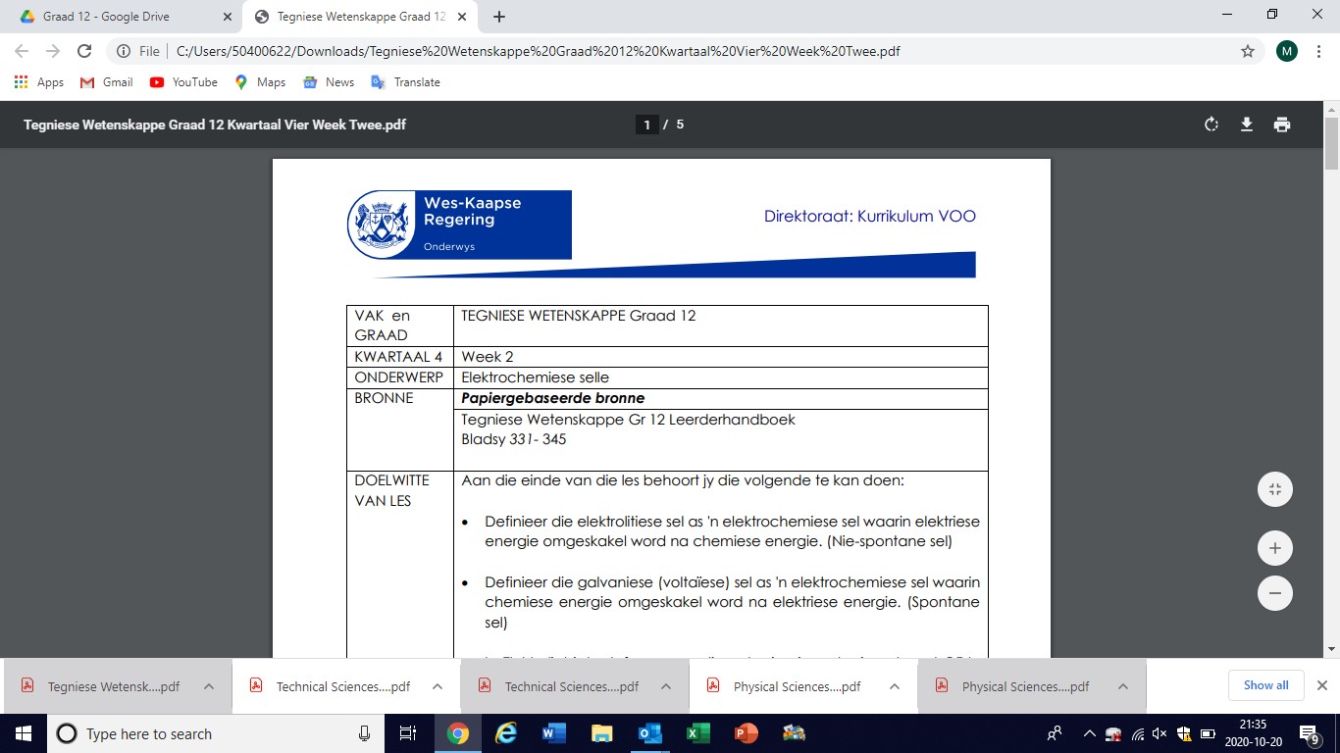Open Task View on taskbar
1340x753 pixels.
pos(408,733)
